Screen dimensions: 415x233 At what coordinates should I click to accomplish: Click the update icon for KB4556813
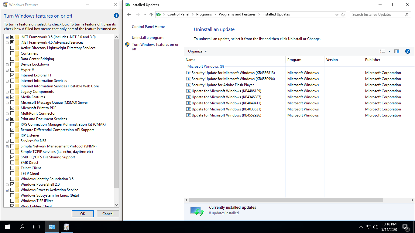pos(188,73)
